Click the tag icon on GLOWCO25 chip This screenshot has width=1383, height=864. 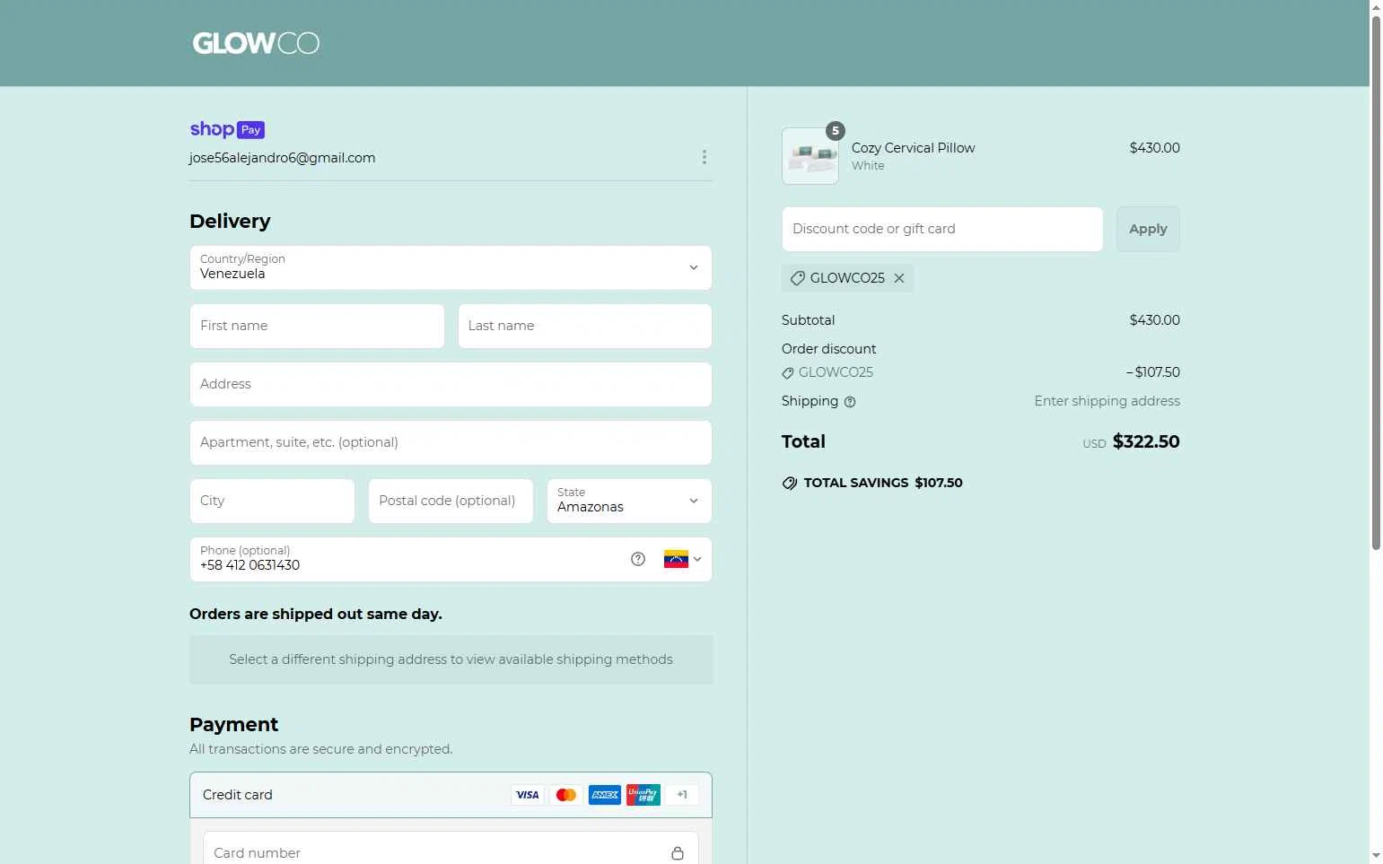[797, 278]
